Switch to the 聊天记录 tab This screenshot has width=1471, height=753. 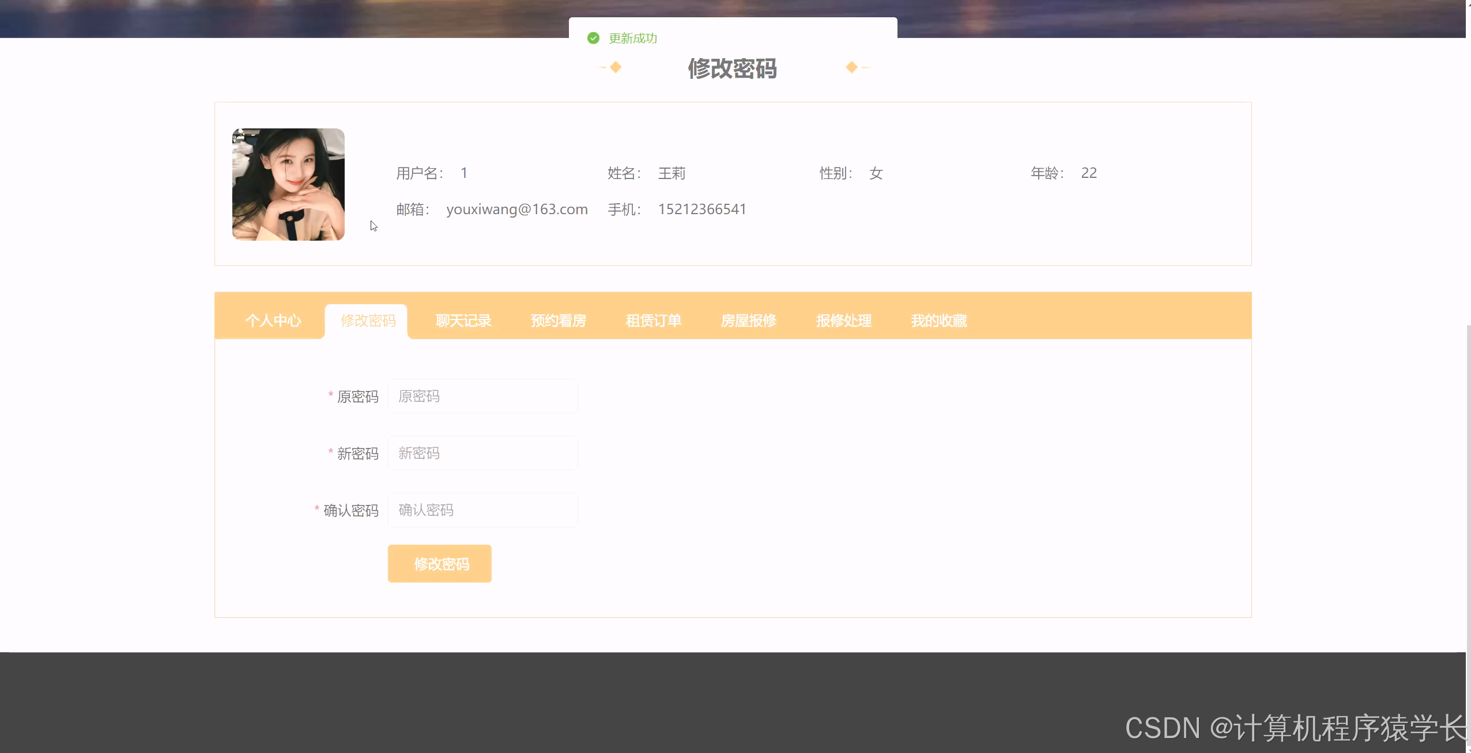coord(463,321)
